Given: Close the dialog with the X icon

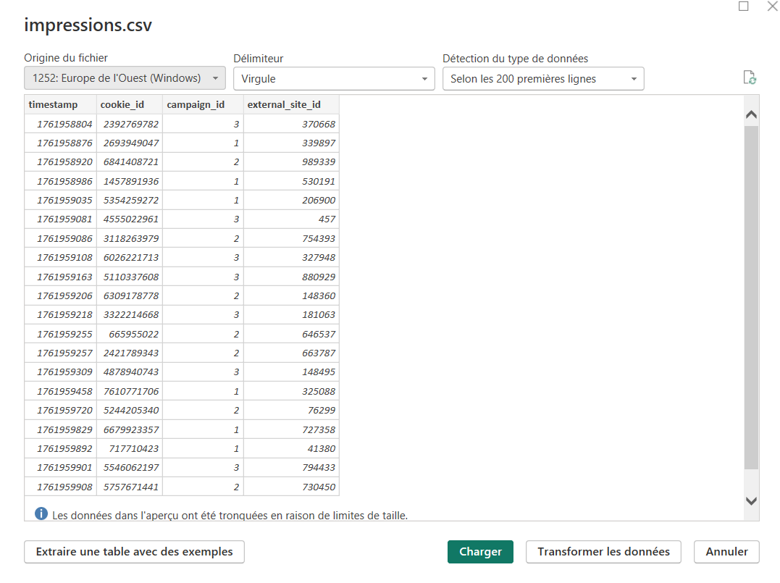Looking at the screenshot, I should pos(772,7).
